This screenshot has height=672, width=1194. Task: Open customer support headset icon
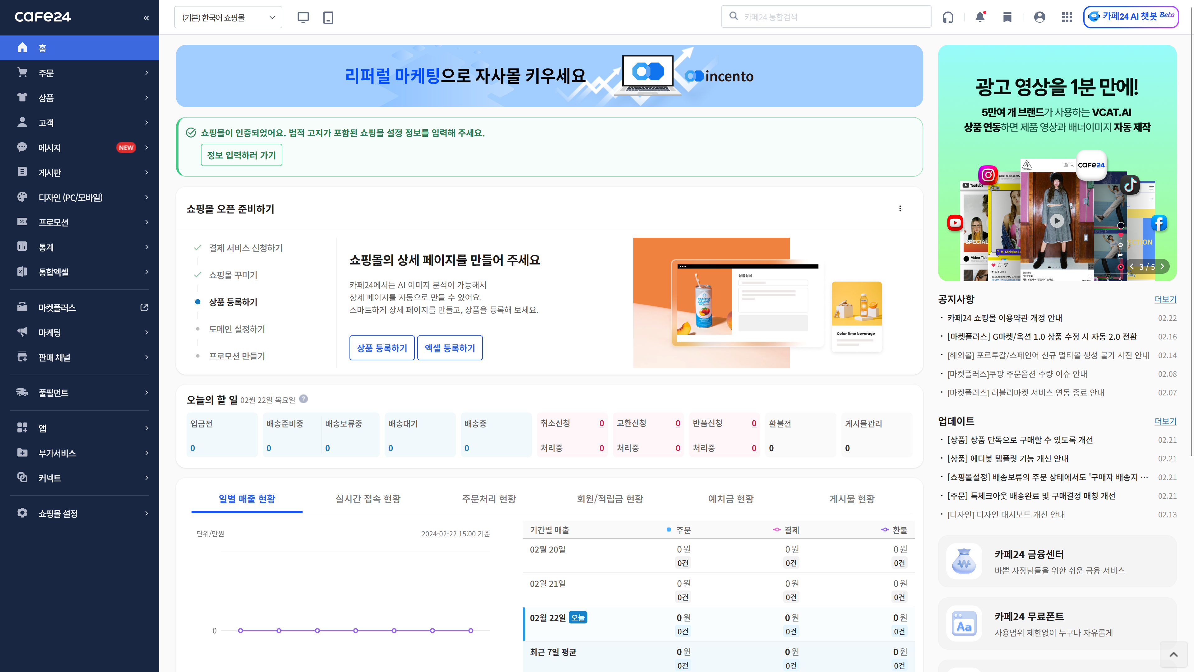(948, 17)
